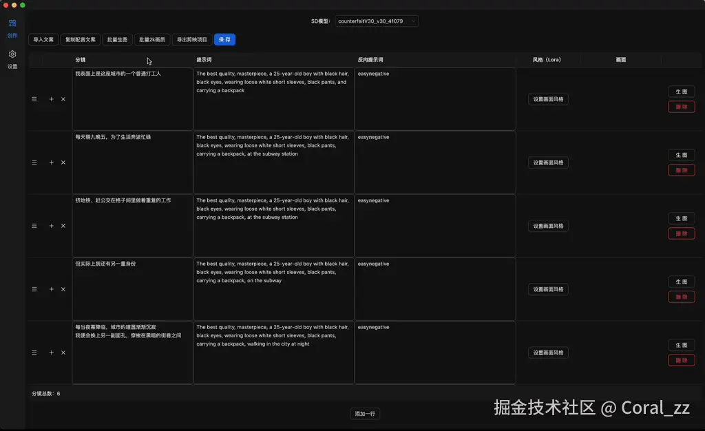Click the 风格 (Lora) column header

point(547,60)
